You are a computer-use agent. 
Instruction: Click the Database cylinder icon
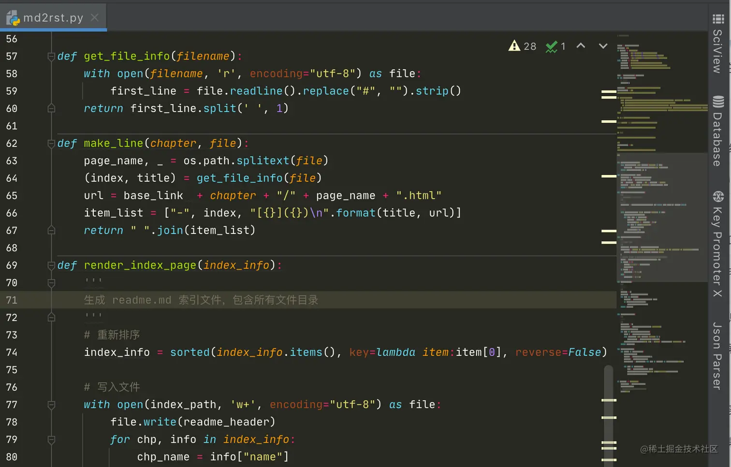(x=718, y=102)
